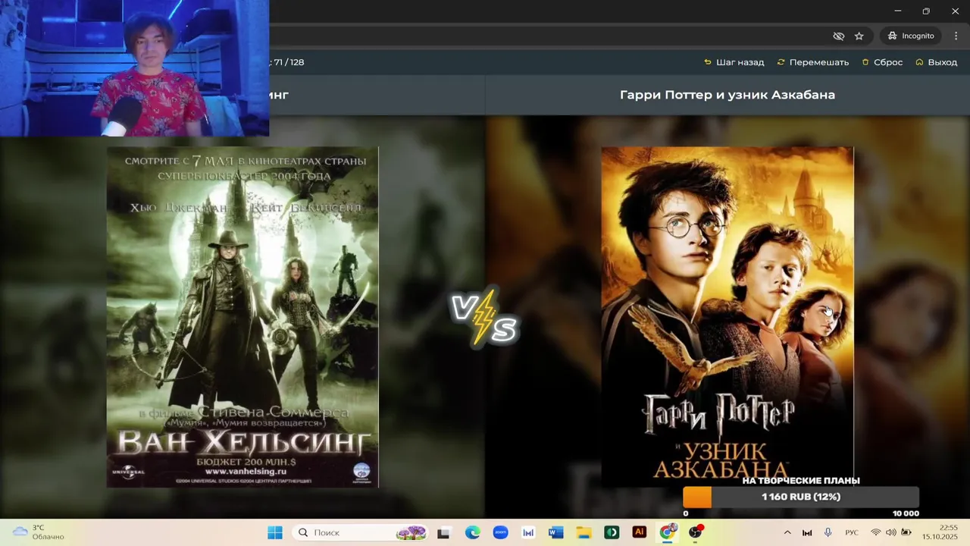Reset the tournament with Сброс
970x546 pixels.
pyautogui.click(x=882, y=62)
